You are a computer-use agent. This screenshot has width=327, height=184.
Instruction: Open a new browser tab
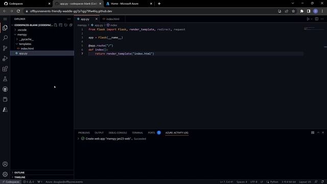click(159, 4)
